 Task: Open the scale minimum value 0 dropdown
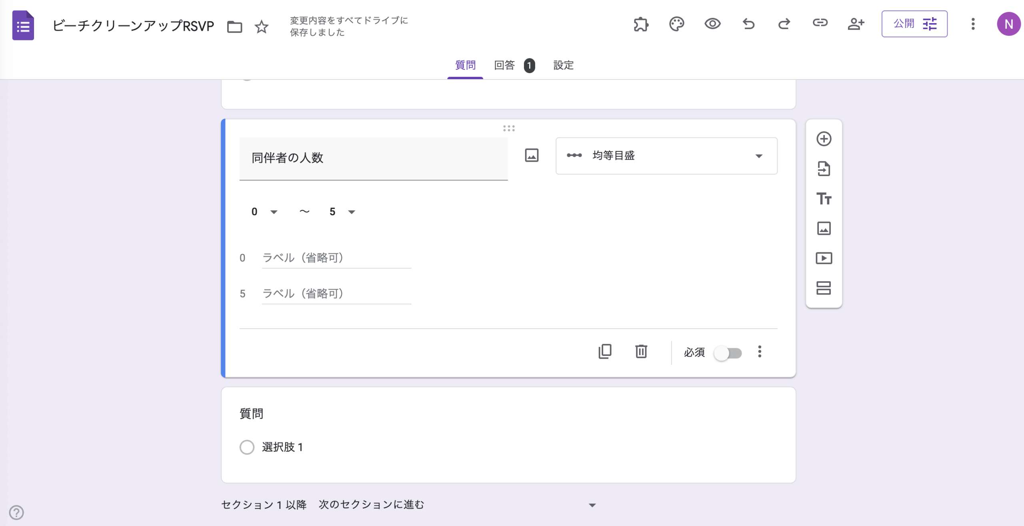[264, 212]
